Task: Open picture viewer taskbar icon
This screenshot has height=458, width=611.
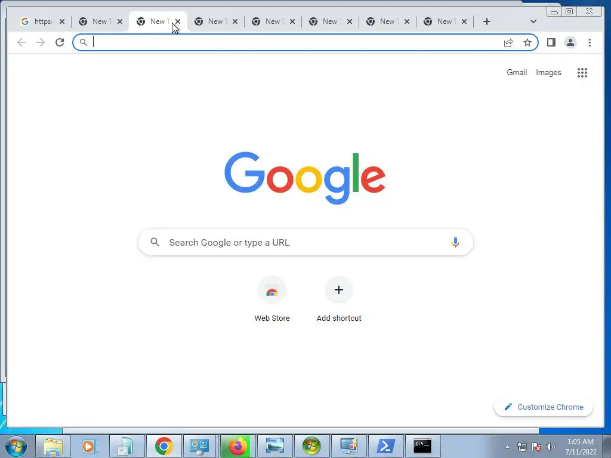Action: [x=274, y=446]
